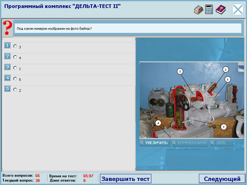
Task: Click blue number box 3
Action: point(7,67)
